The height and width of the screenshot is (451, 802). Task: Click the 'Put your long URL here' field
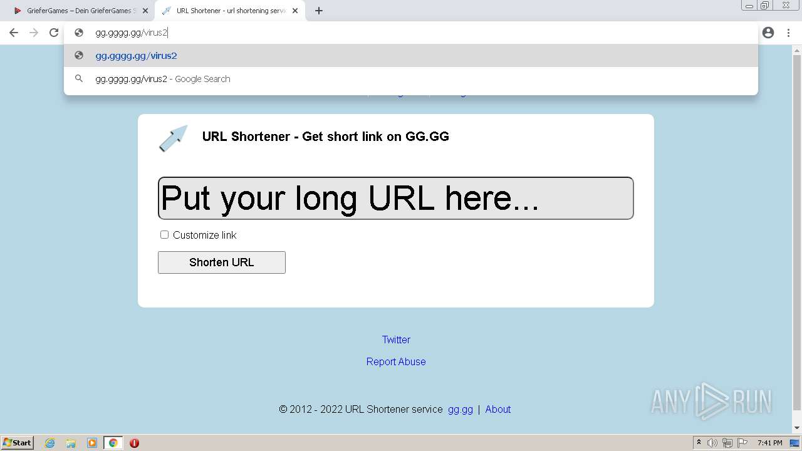tap(396, 198)
